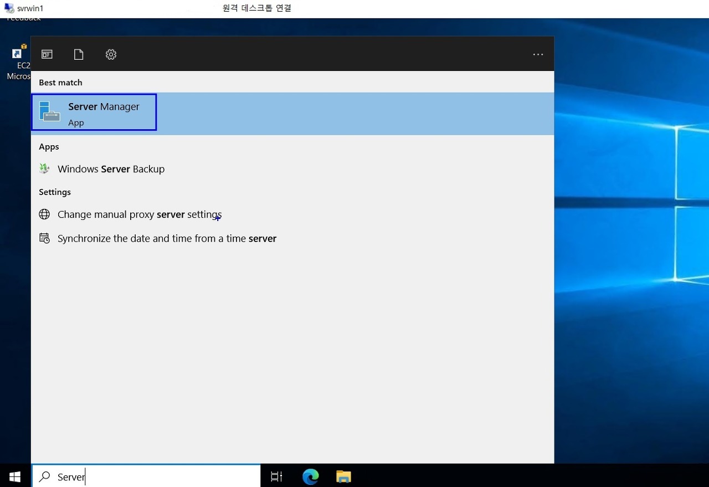This screenshot has height=487, width=709.
Task: Click the magnifier icon in the search box
Action: 45,476
